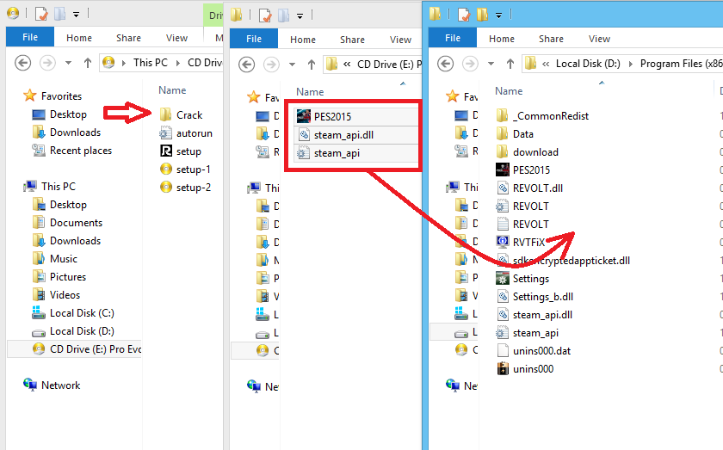Select Desktop under Favorites in left window
Viewport: 723px width, 450px height.
coord(59,114)
